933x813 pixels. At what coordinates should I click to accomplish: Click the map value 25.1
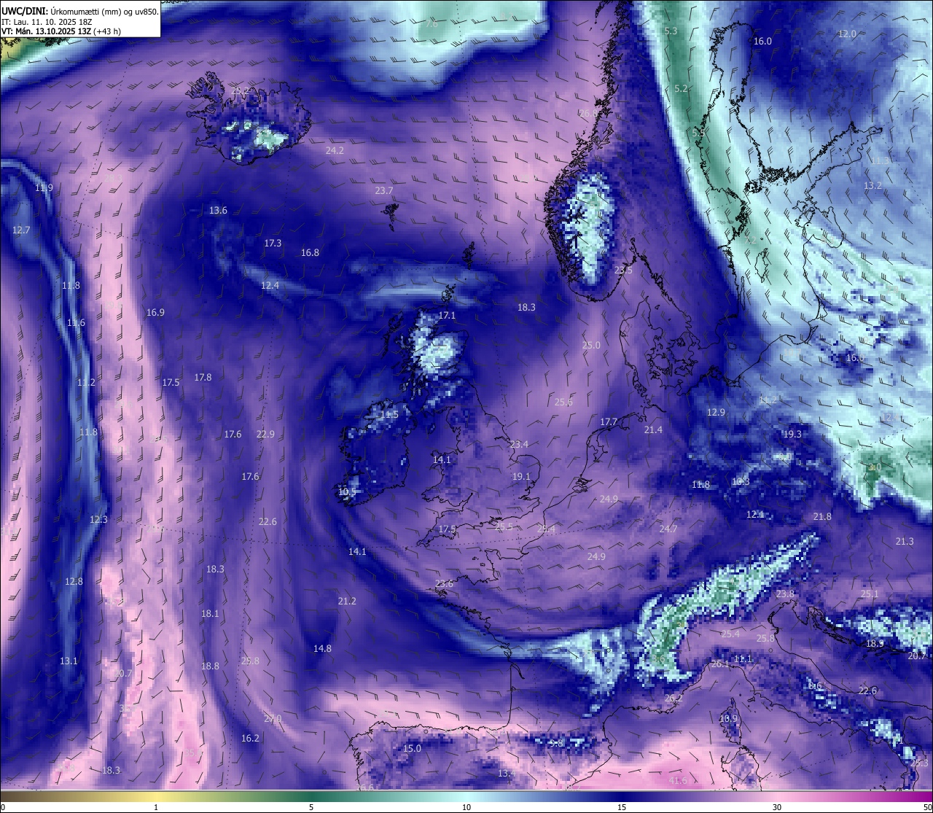pyautogui.click(x=870, y=594)
